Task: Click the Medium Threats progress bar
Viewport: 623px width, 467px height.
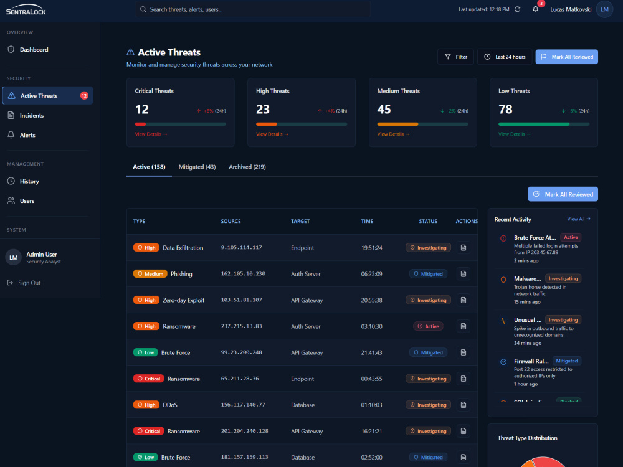Action: pos(423,124)
